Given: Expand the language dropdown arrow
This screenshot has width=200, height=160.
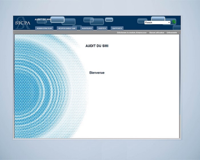Looking at the screenshot, I should click(169, 22).
